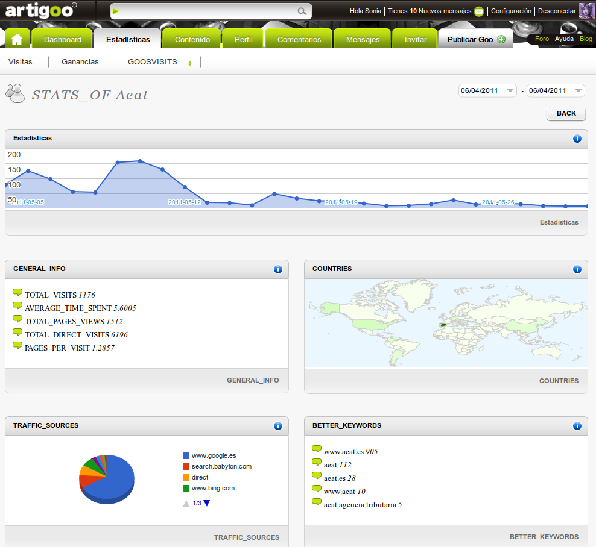Open the Contenido tab
The width and height of the screenshot is (596, 547).
pos(192,40)
